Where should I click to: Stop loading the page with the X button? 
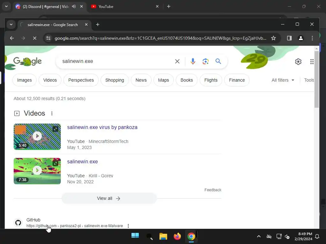[35, 38]
